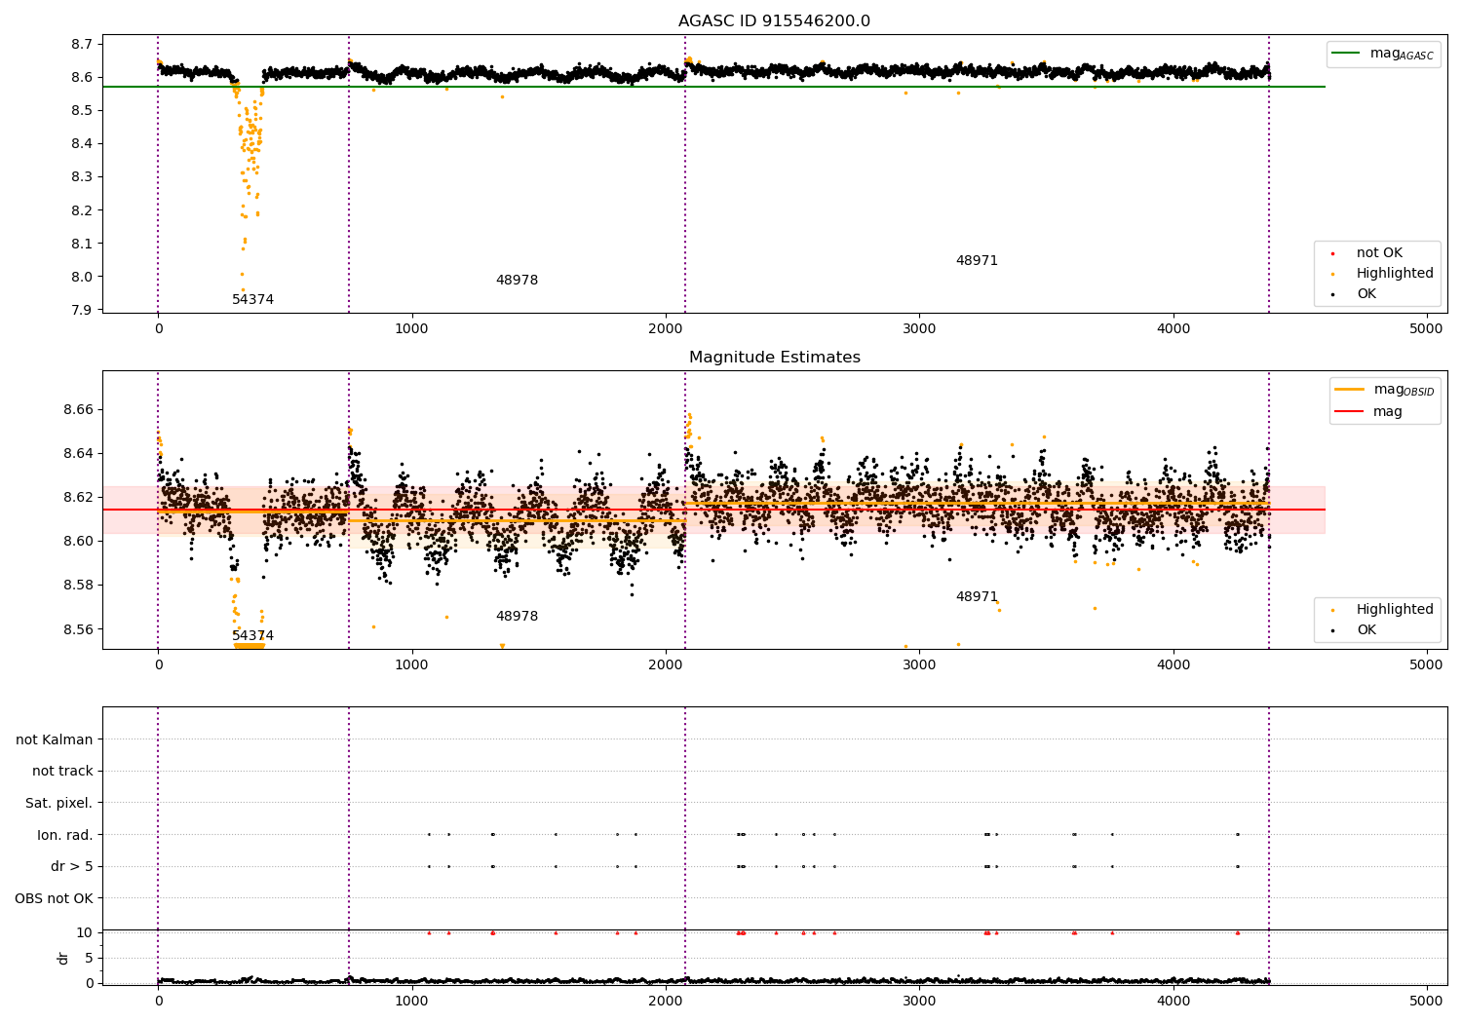Select the red 'not OK' legend marker

tap(1332, 254)
